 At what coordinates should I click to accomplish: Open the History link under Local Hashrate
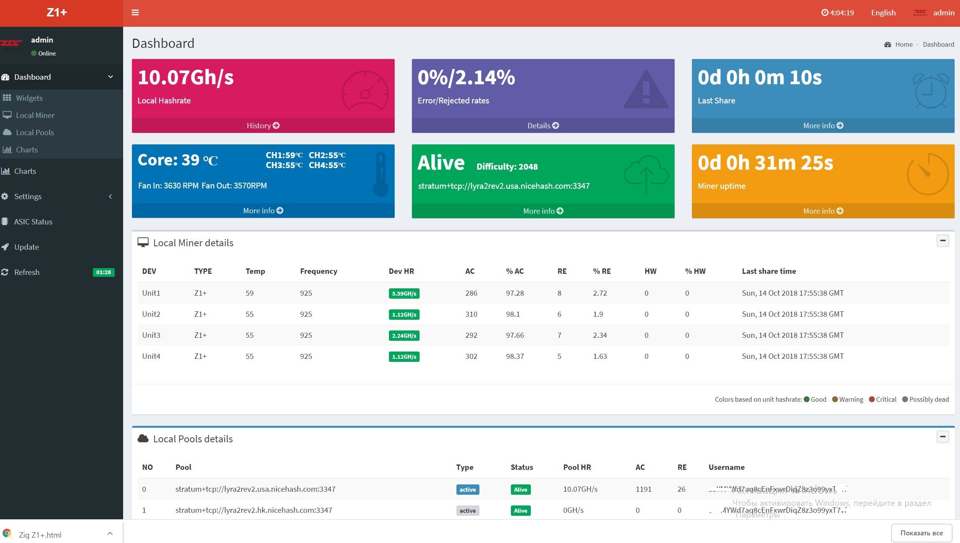263,126
